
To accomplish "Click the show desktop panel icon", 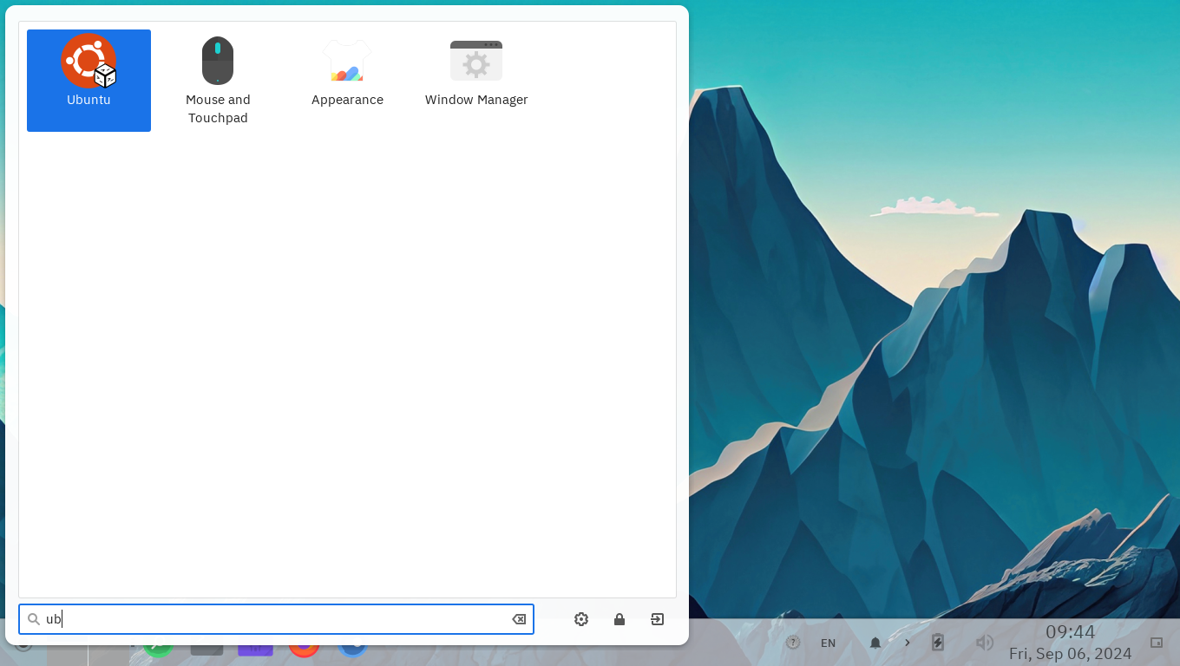I will [1157, 643].
